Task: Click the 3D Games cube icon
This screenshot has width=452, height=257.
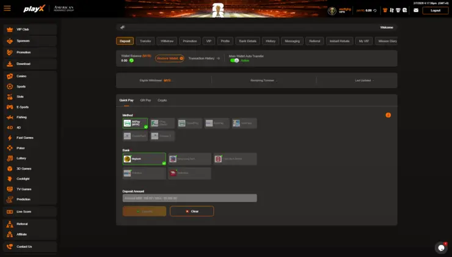Action: (x=10, y=169)
